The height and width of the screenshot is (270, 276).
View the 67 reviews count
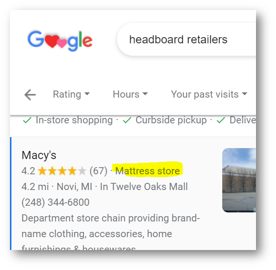[99, 171]
